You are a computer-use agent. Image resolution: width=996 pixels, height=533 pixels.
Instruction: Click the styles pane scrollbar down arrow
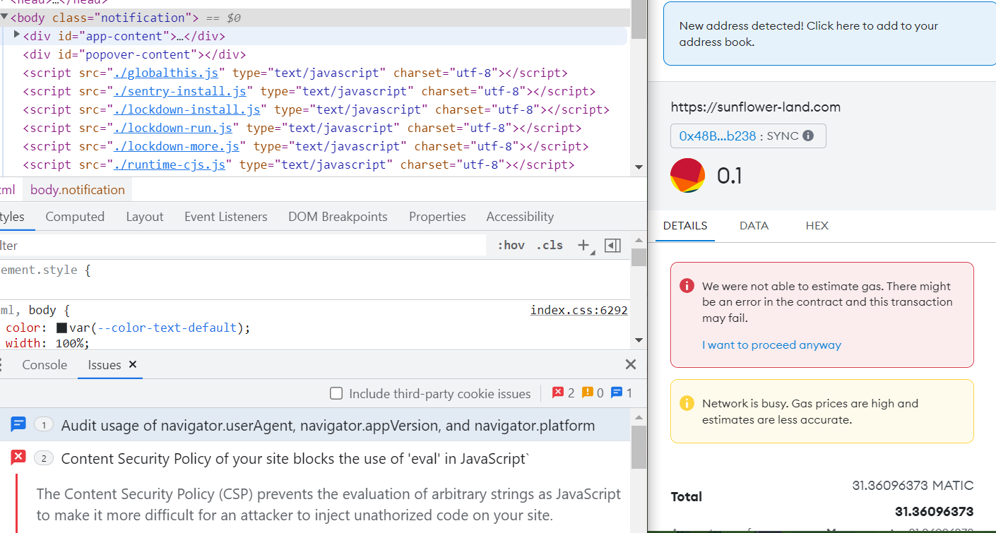coord(639,340)
